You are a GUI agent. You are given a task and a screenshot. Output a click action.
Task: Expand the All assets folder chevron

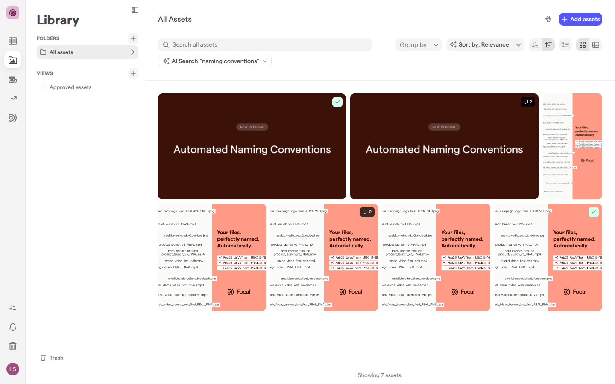pos(133,52)
